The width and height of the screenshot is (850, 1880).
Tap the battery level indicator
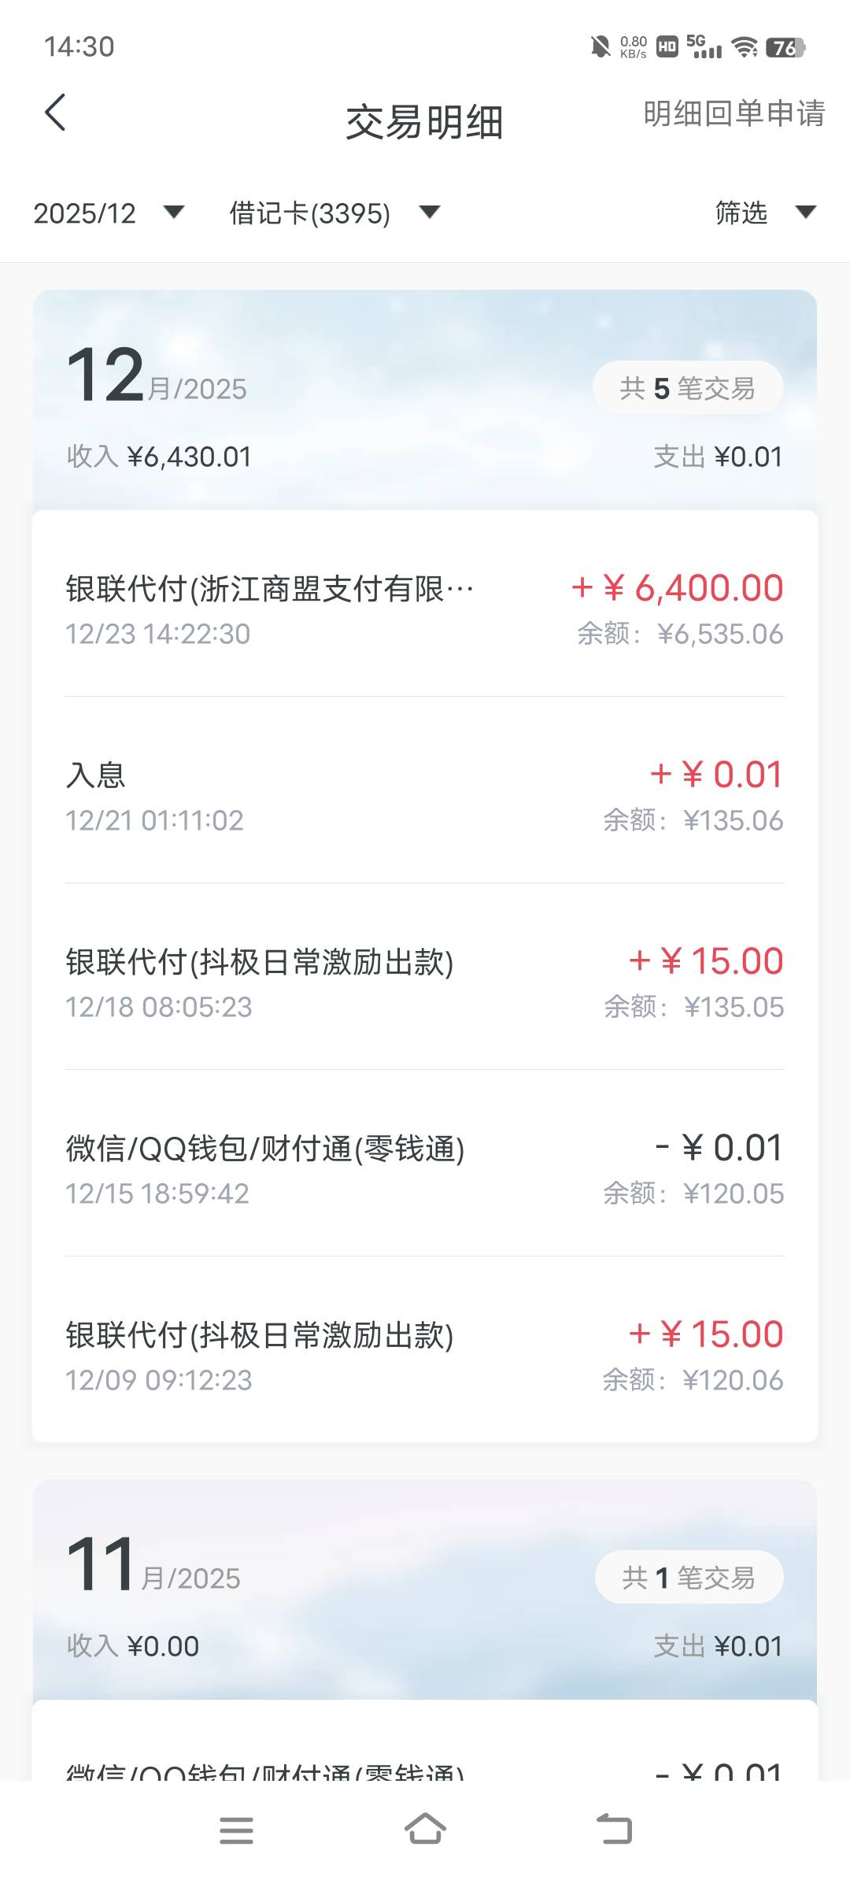(785, 47)
